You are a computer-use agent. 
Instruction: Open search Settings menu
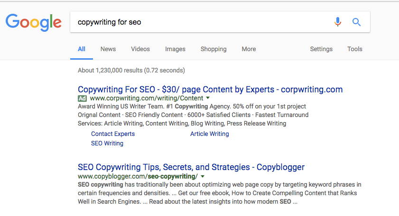point(321,49)
